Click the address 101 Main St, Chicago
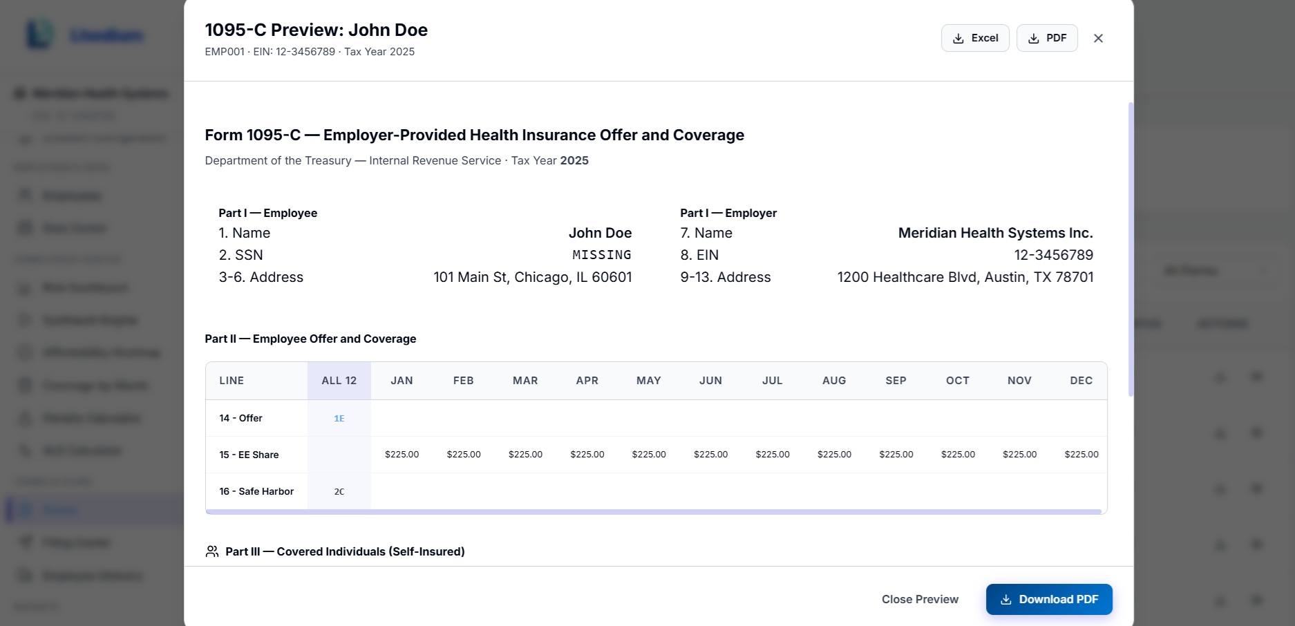 533,277
